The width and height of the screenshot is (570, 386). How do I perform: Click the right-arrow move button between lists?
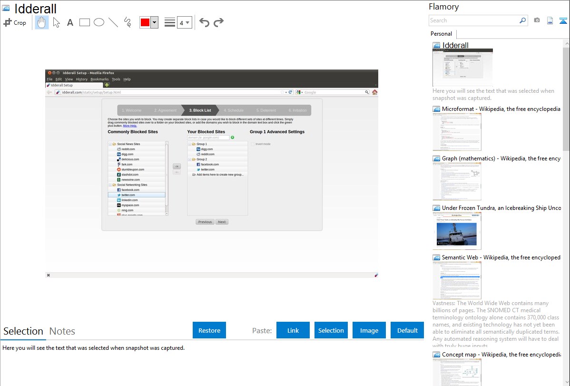coord(177,166)
